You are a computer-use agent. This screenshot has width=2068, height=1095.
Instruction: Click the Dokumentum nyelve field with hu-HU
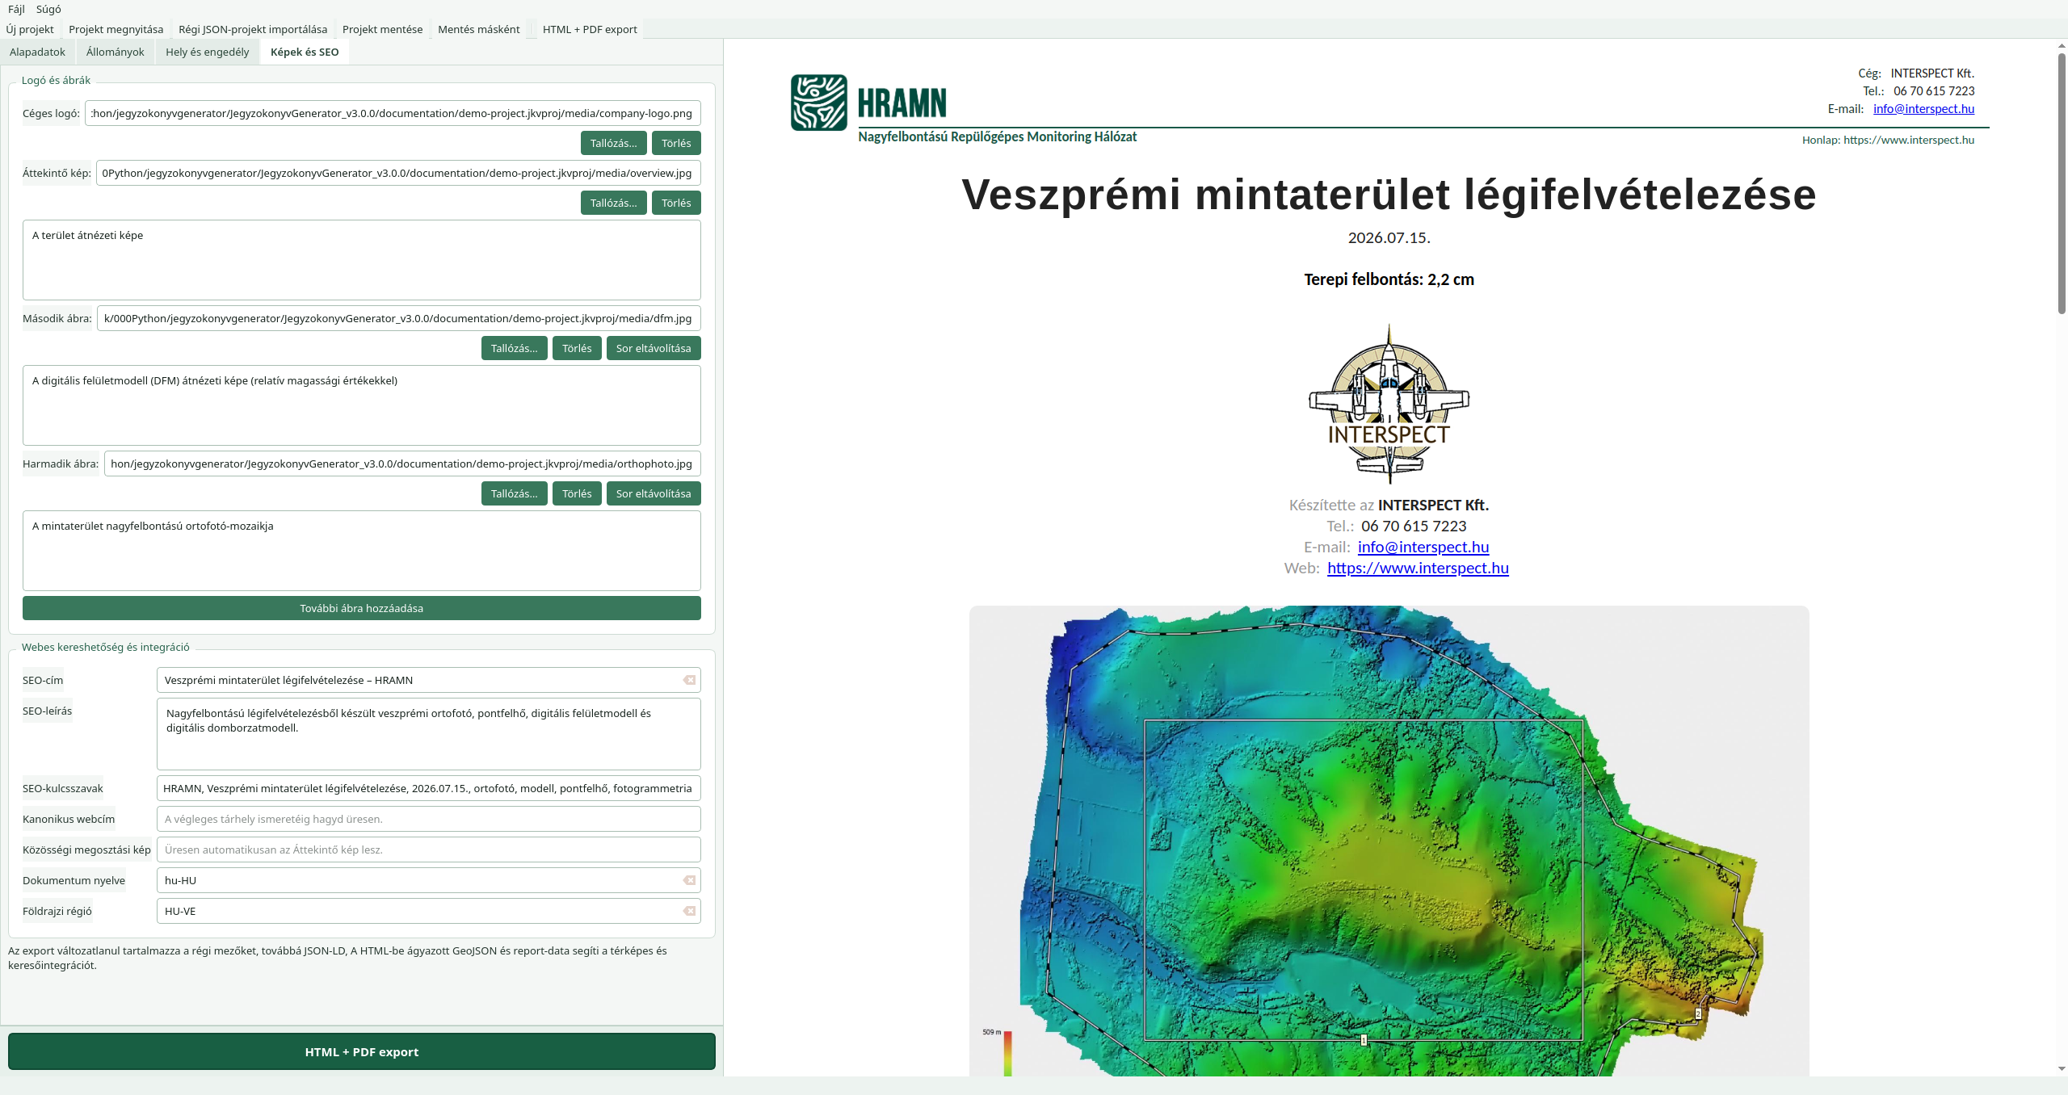pyautogui.click(x=428, y=880)
